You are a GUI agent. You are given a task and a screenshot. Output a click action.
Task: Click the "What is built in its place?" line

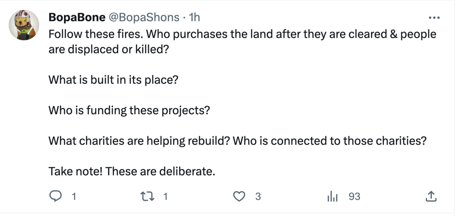113,80
